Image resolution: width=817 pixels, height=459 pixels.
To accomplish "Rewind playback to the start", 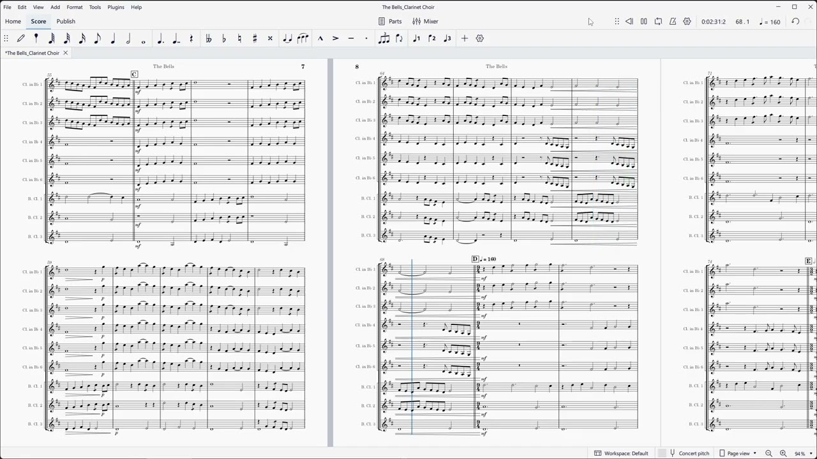I will pyautogui.click(x=629, y=22).
